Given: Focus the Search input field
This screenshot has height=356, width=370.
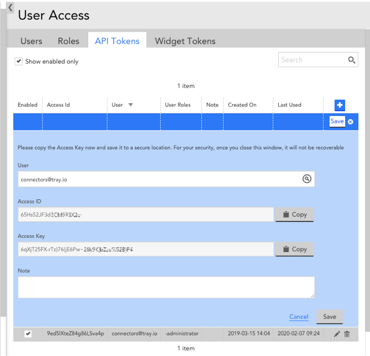Looking at the screenshot, I should (312, 60).
